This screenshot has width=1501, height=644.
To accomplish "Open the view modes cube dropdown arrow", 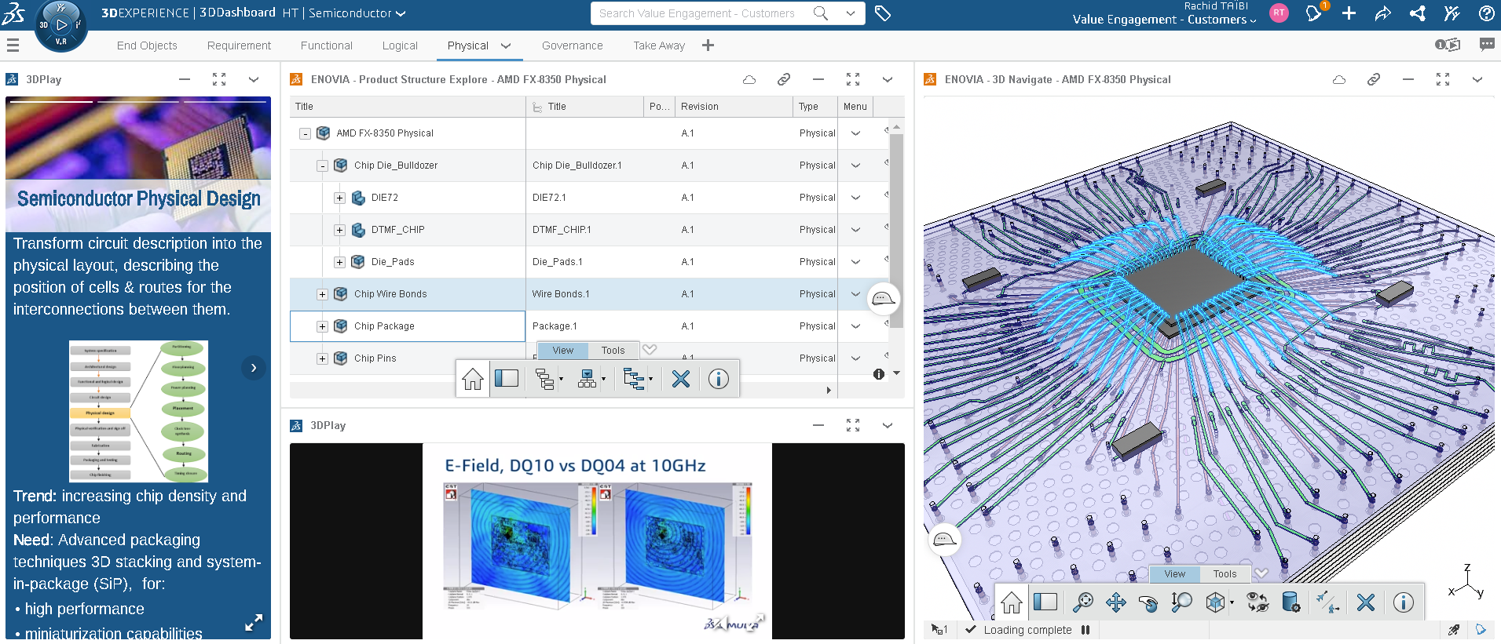I will [1232, 602].
